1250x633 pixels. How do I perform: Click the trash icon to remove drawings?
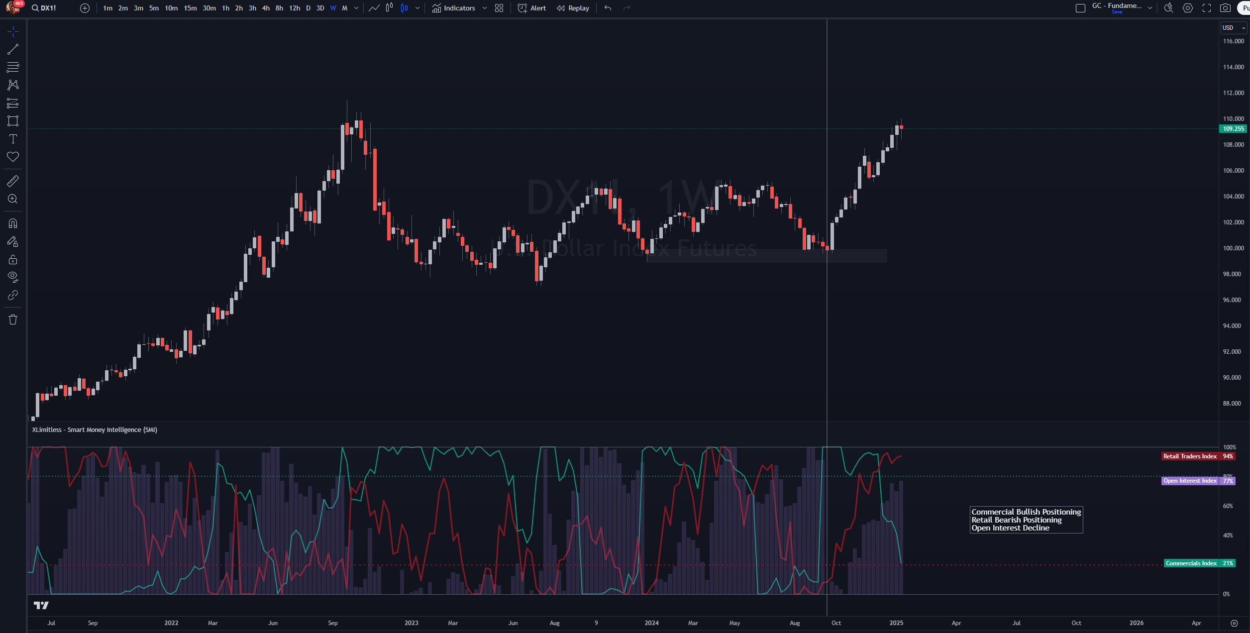click(x=13, y=319)
